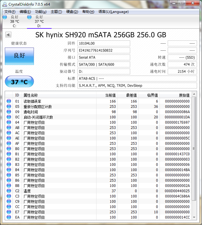Click the status orb of row B1

click(x=9, y=154)
